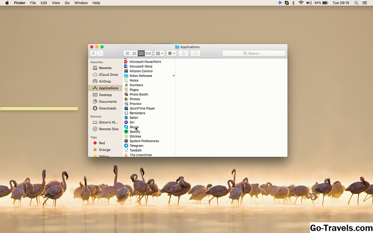Viewport: 373px width, 233px height.
Task: Select Telegram in the Applications list
Action: point(136,146)
